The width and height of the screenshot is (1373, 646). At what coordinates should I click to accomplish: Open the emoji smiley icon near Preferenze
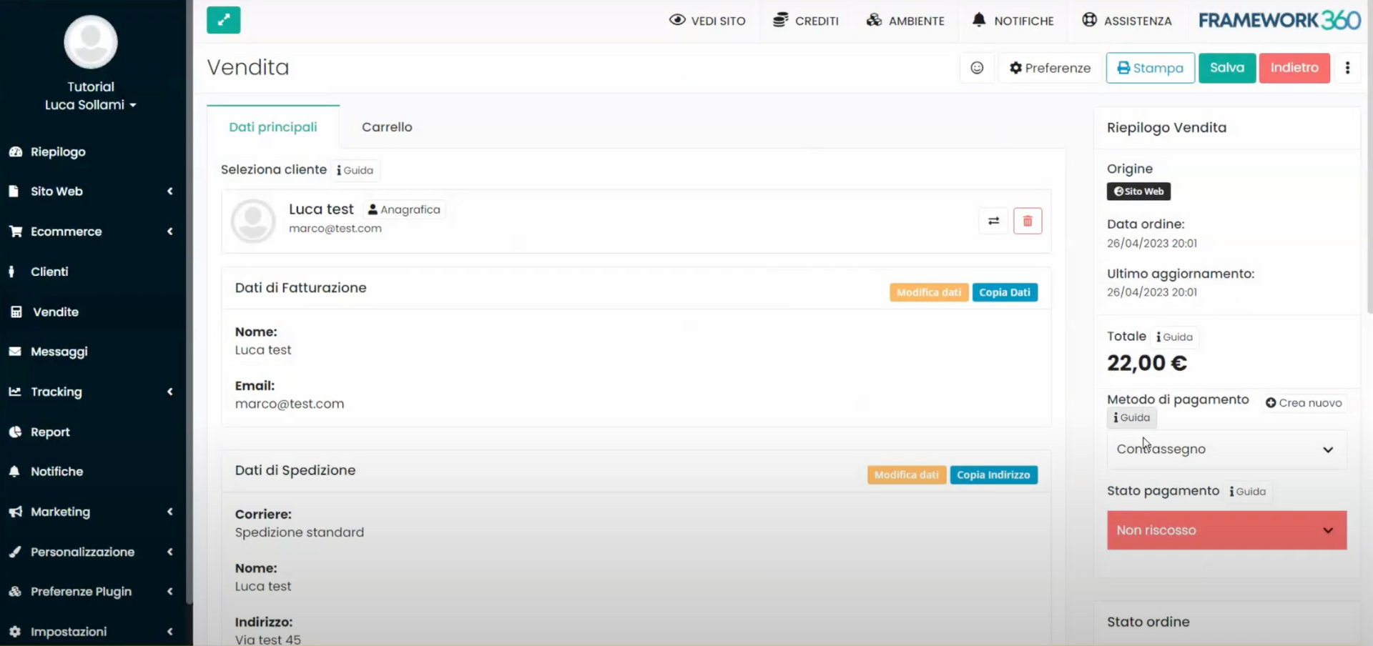point(977,67)
